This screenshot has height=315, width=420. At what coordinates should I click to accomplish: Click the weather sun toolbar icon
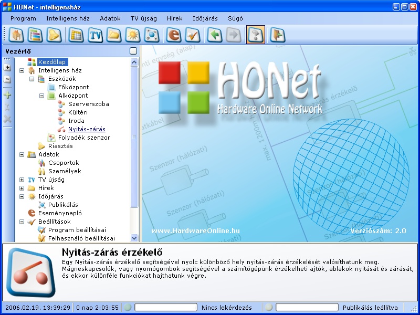(133, 35)
